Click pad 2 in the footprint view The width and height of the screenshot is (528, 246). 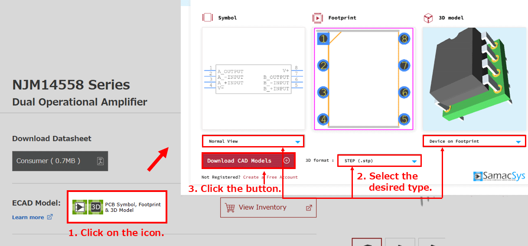pos(323,66)
